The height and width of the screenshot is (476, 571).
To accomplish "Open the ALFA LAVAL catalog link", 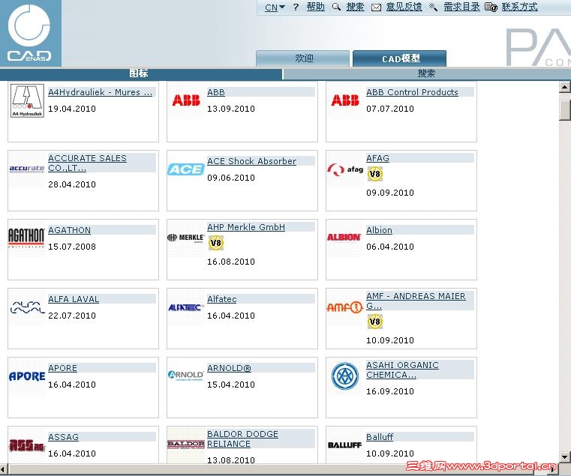I will coord(74,299).
